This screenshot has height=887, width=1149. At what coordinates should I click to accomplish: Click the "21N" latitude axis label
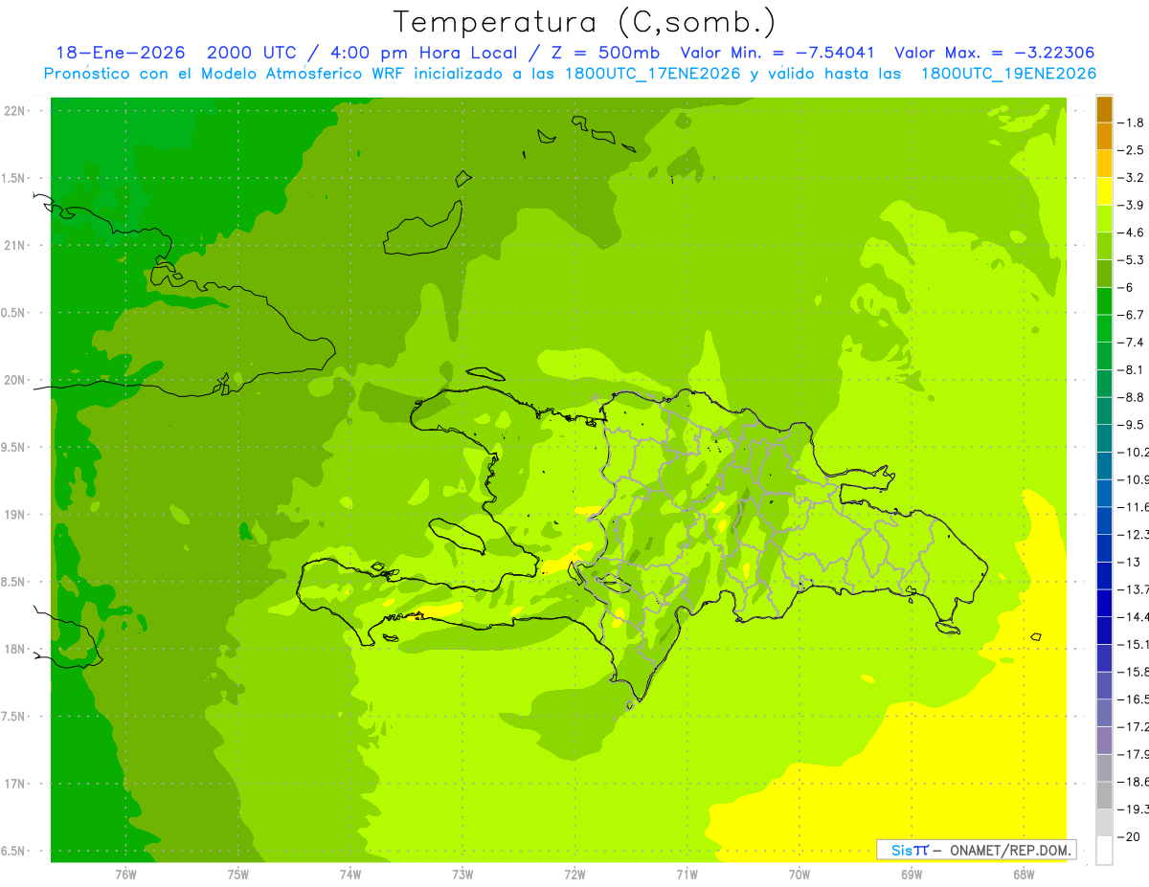click(x=14, y=246)
